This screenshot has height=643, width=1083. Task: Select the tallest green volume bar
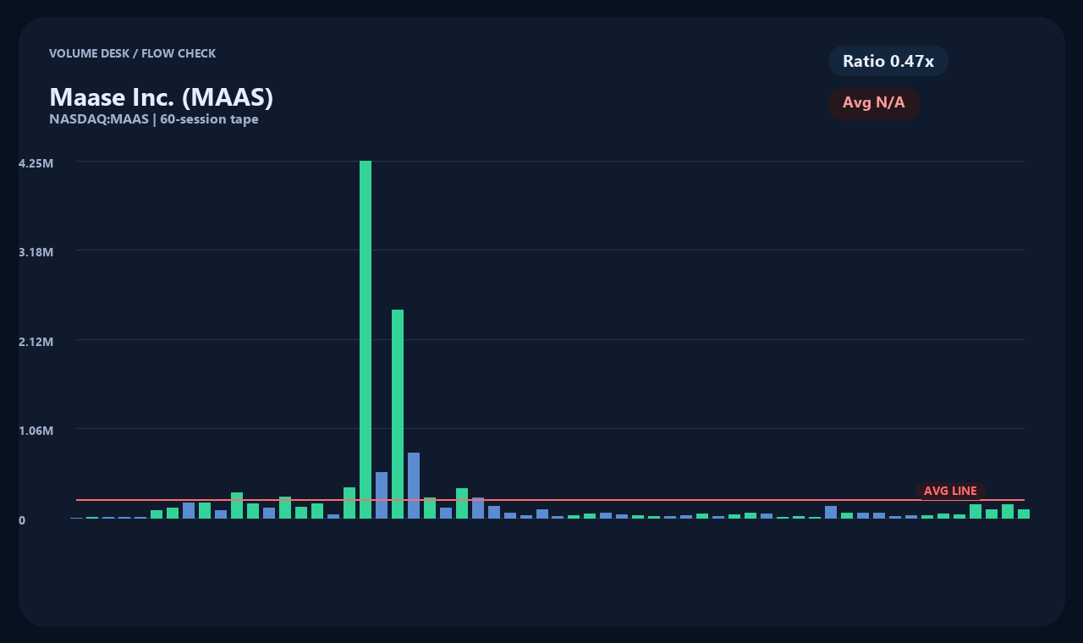tap(366, 339)
